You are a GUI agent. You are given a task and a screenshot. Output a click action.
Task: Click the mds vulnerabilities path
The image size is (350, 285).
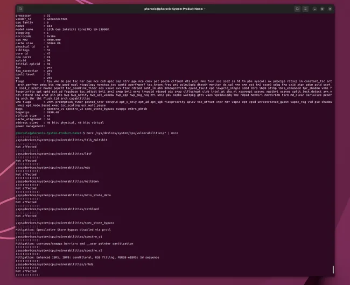pyautogui.click(x=53, y=168)
